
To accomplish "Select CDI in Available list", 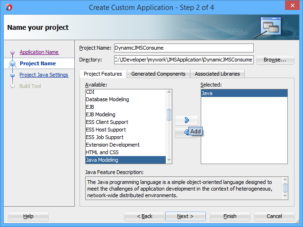I will [125, 92].
